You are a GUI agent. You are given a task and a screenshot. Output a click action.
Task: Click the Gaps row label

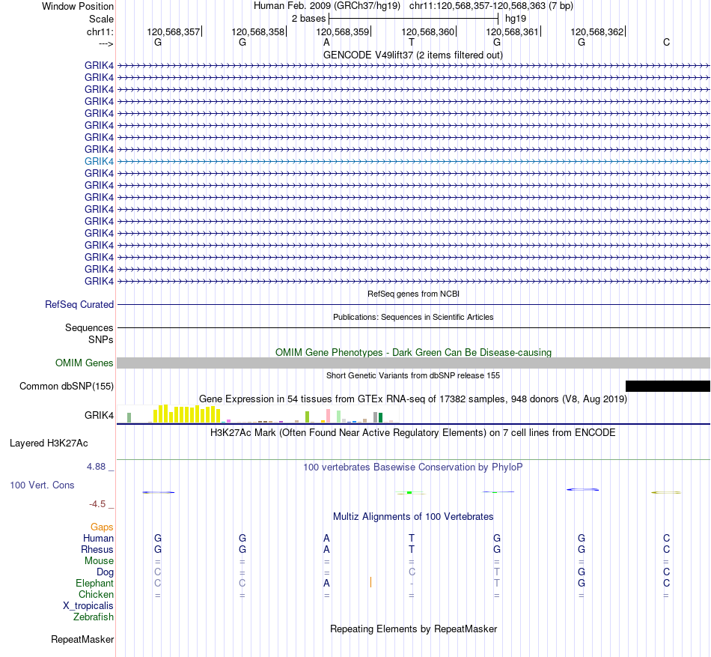102,527
